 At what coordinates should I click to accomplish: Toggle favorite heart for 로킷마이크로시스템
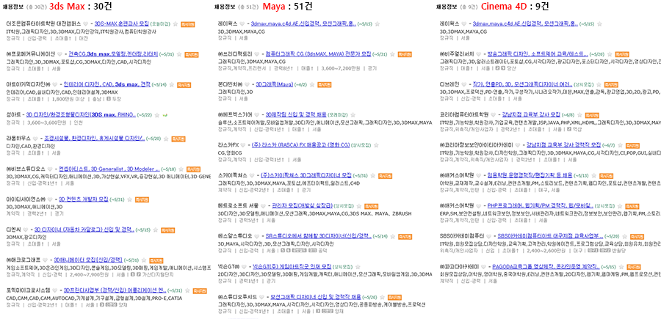coord(55,290)
